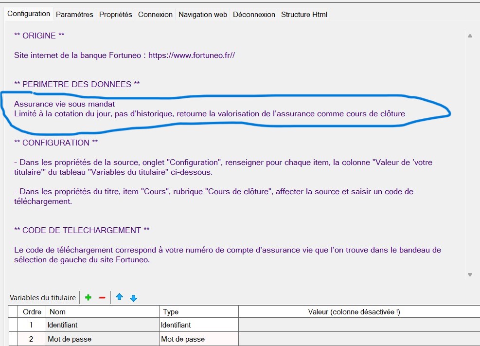Open the Propriétés tab
Image resolution: width=480 pixels, height=346 pixels.
click(116, 15)
